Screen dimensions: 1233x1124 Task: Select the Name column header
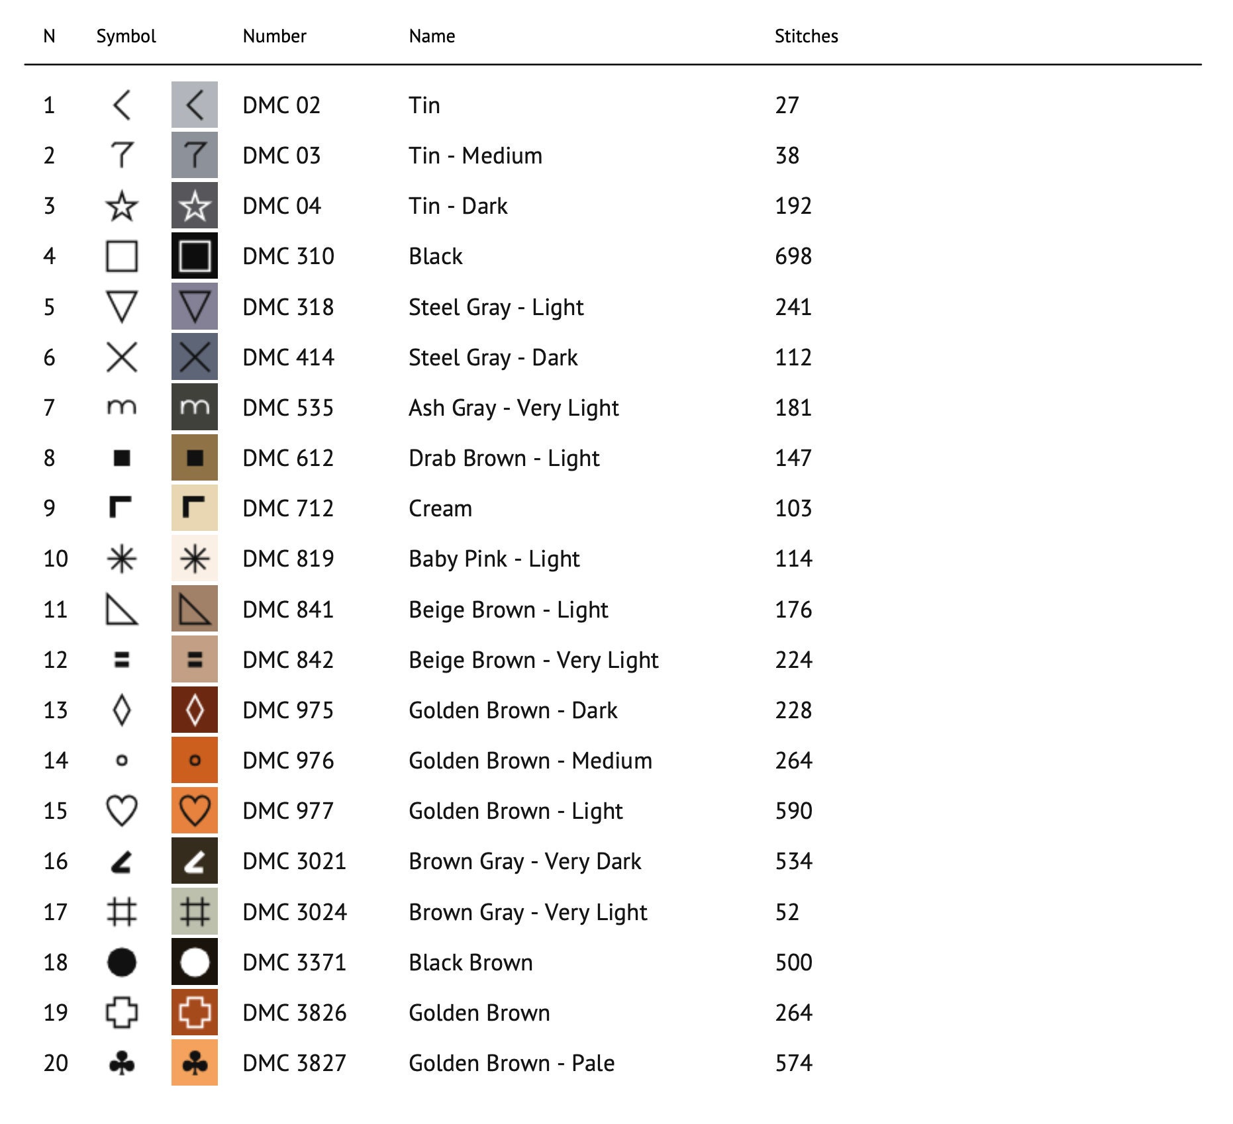(432, 36)
